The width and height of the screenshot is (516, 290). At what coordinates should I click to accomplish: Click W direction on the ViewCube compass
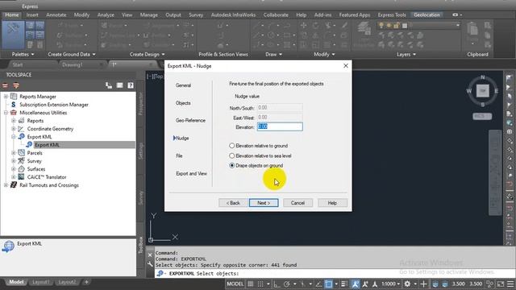(x=469, y=91)
